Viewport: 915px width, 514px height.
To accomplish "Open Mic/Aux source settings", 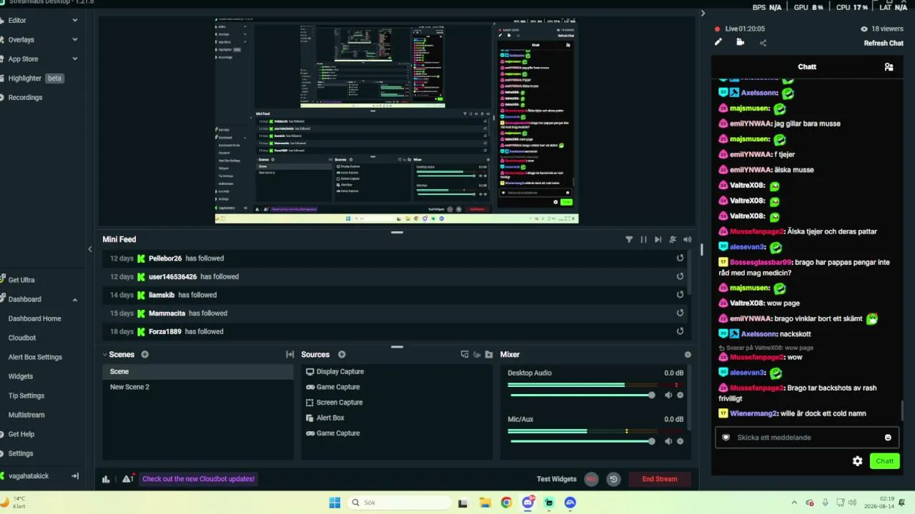I will pos(680,441).
